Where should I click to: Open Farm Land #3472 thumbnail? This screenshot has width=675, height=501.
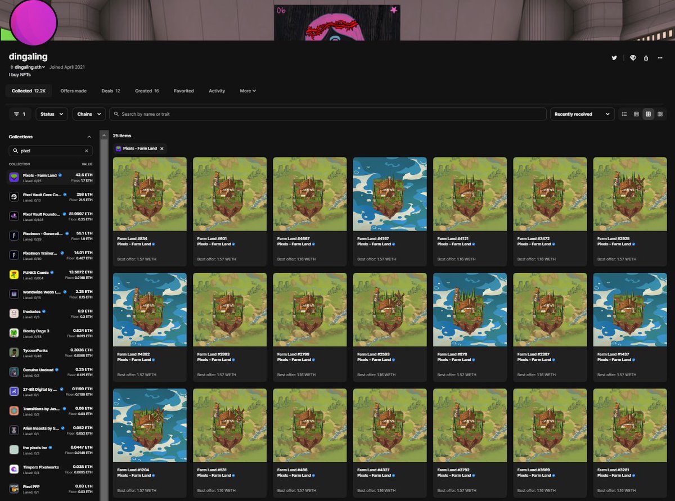click(550, 194)
